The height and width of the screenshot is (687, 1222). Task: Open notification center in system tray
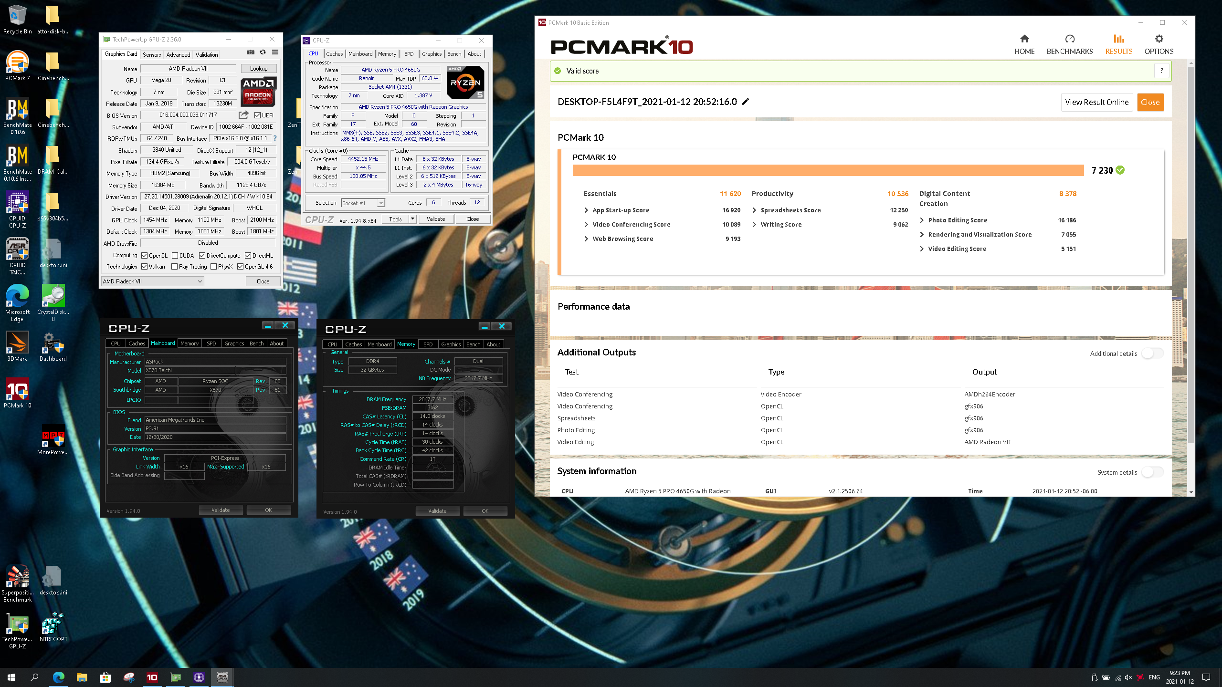(1206, 677)
